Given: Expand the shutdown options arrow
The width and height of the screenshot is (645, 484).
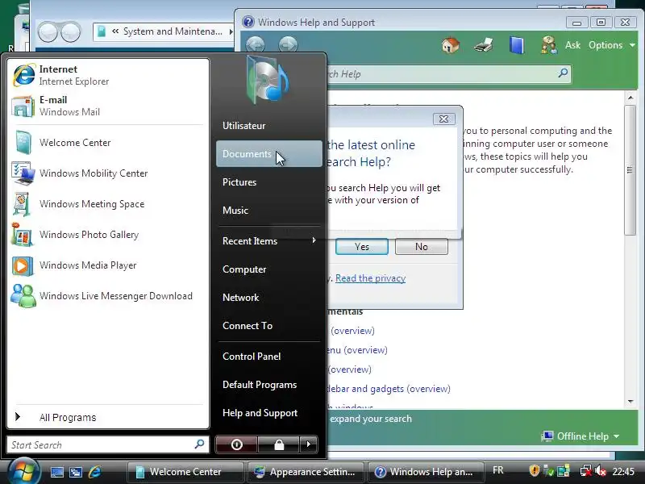Looking at the screenshot, I should tap(309, 444).
